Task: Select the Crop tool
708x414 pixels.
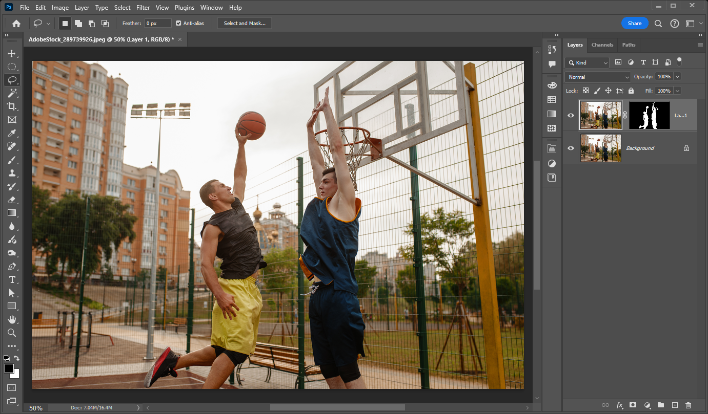Action: coord(12,106)
